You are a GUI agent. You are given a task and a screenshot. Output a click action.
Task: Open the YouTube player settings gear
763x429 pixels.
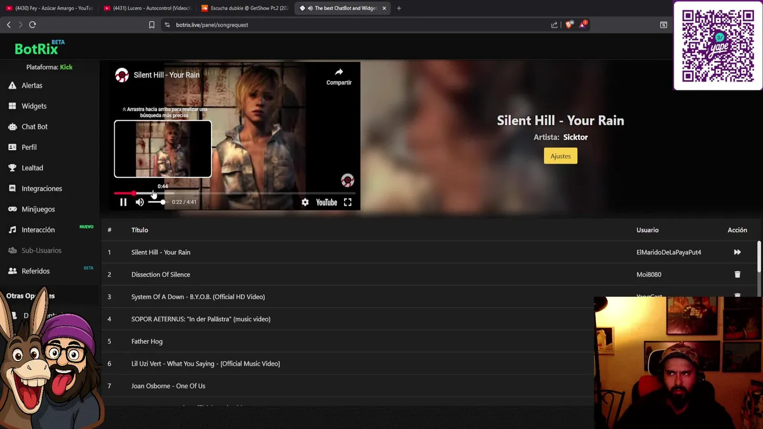click(x=305, y=202)
